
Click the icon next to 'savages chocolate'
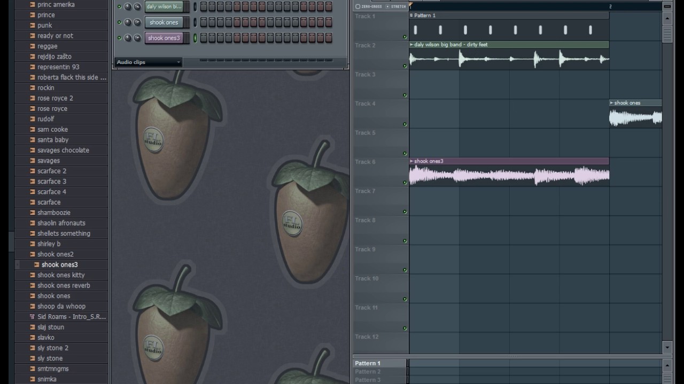(32, 150)
